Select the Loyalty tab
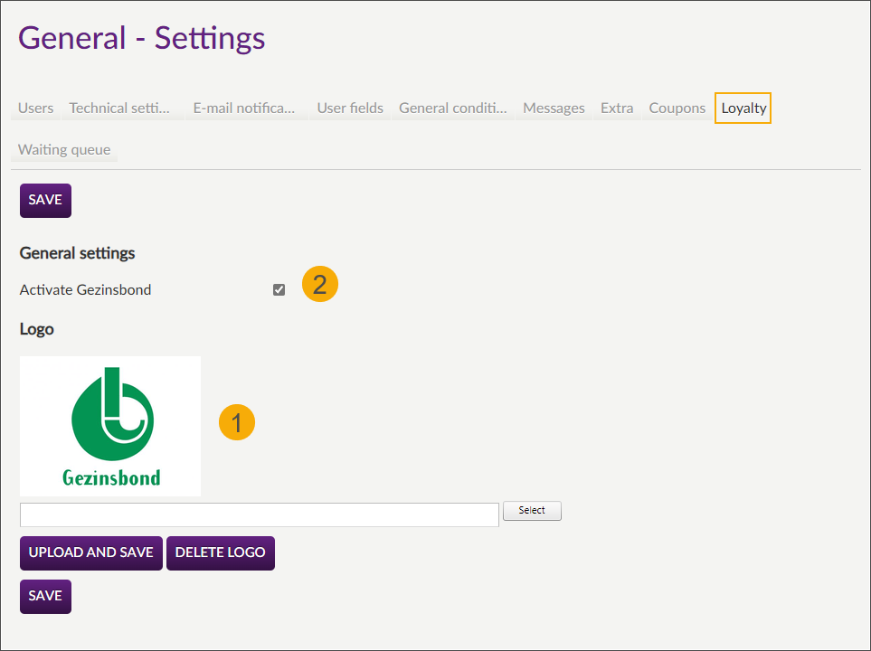This screenshot has width=871, height=651. [x=743, y=108]
